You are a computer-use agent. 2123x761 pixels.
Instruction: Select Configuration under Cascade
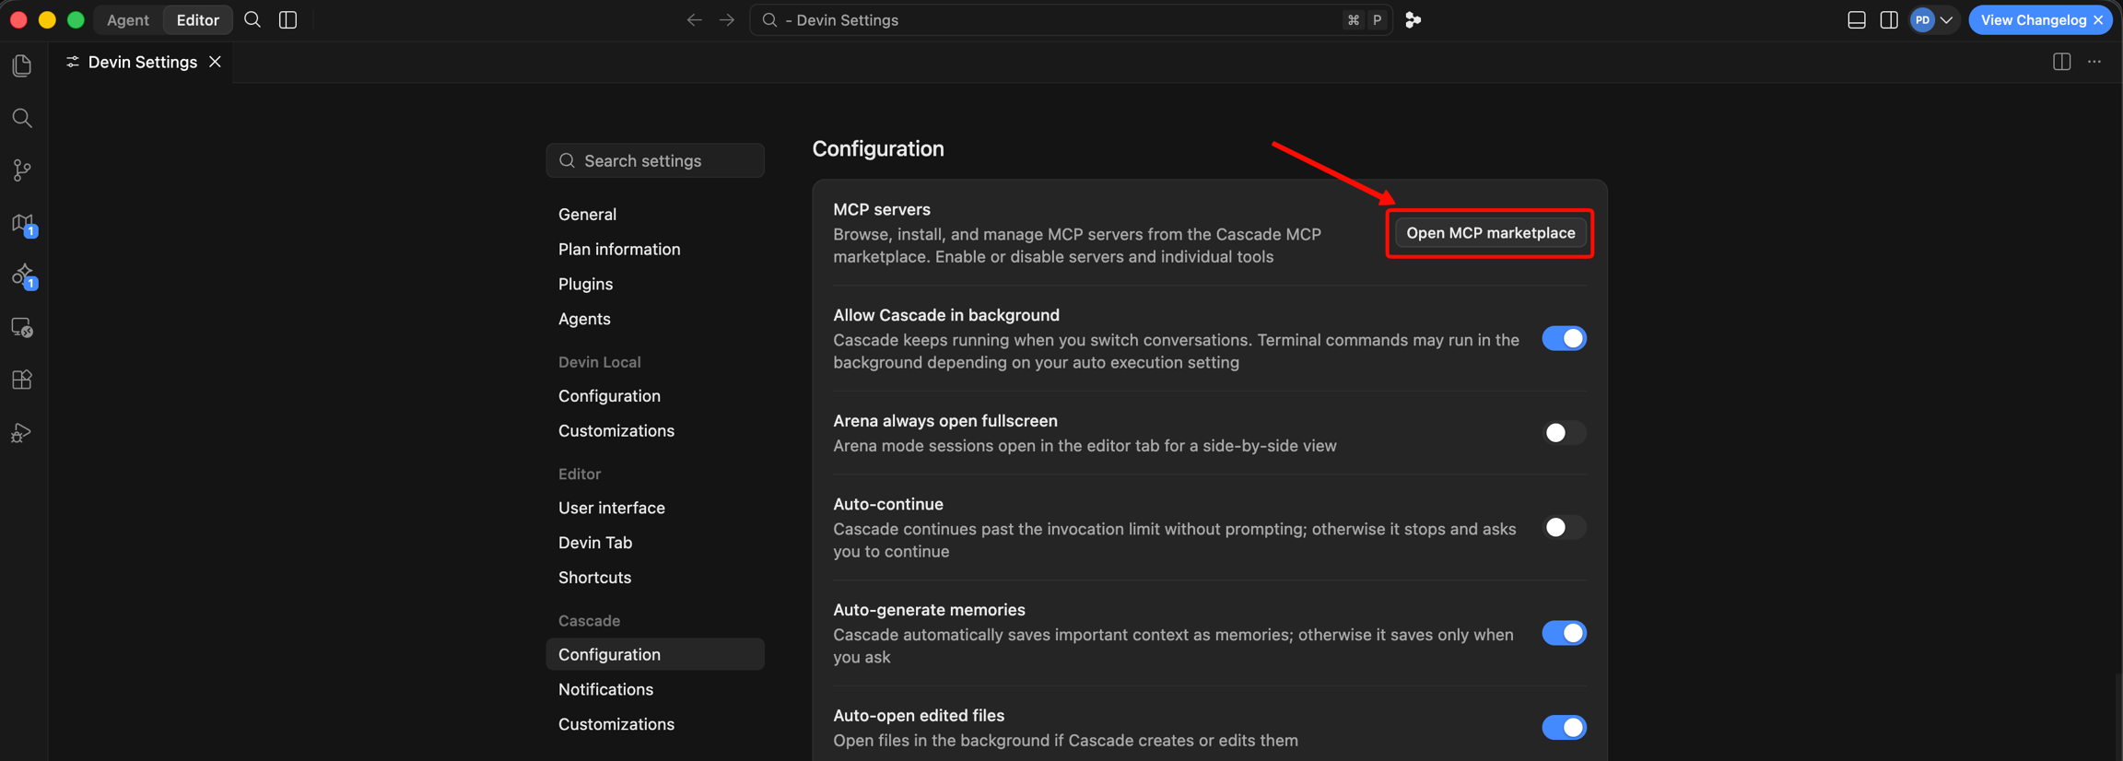(x=655, y=655)
